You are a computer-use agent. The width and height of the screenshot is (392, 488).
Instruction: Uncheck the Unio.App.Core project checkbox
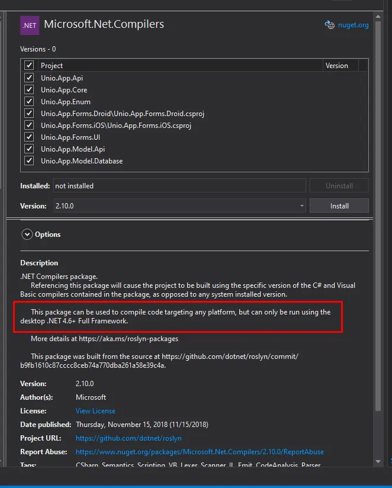29,89
